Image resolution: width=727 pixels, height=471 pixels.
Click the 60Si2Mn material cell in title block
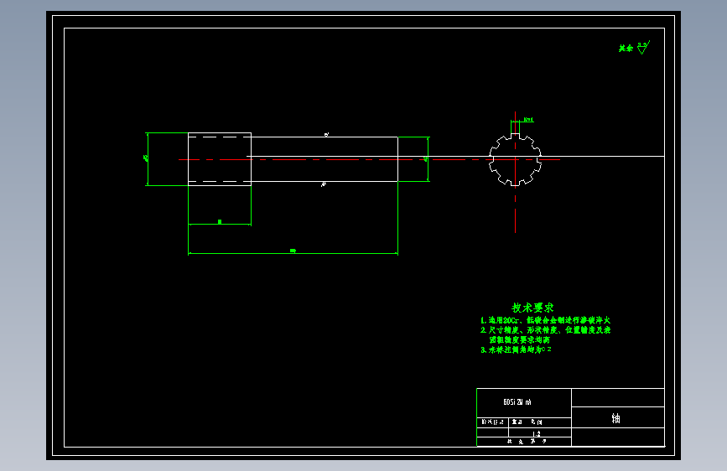[524, 403]
